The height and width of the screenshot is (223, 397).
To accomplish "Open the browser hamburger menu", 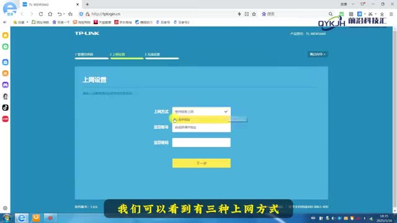I will [x=391, y=14].
